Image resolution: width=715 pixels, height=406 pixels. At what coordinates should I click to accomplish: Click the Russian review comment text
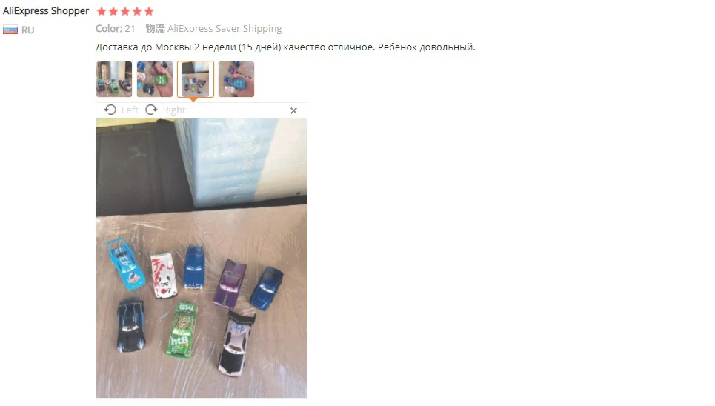285,47
